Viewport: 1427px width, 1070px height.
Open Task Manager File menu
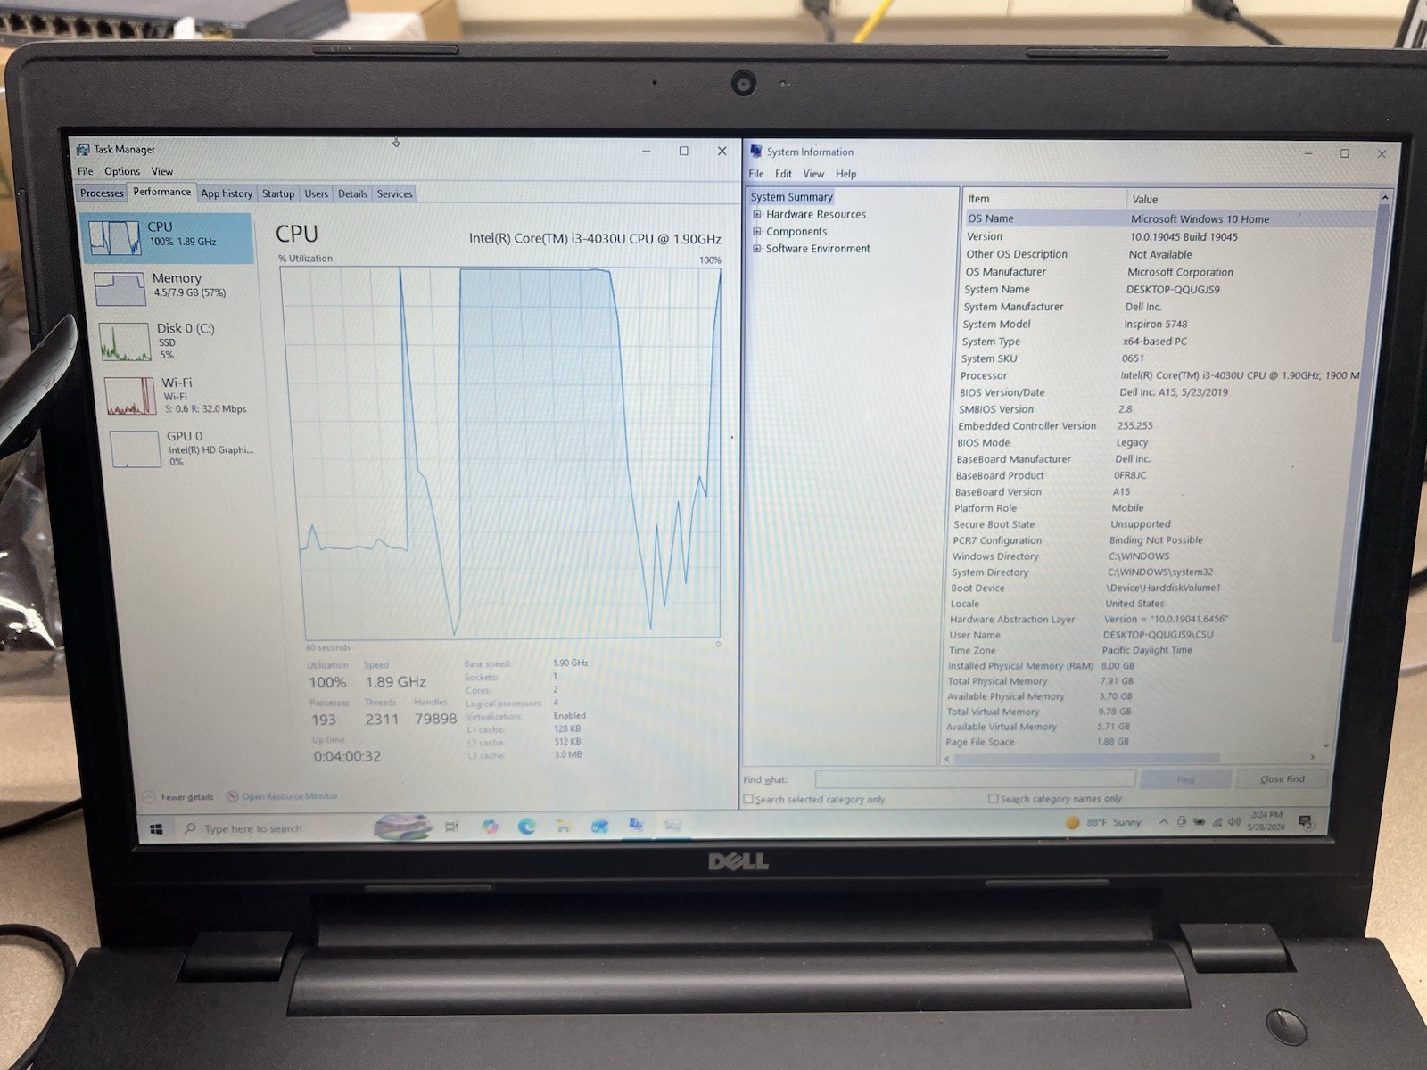[85, 171]
